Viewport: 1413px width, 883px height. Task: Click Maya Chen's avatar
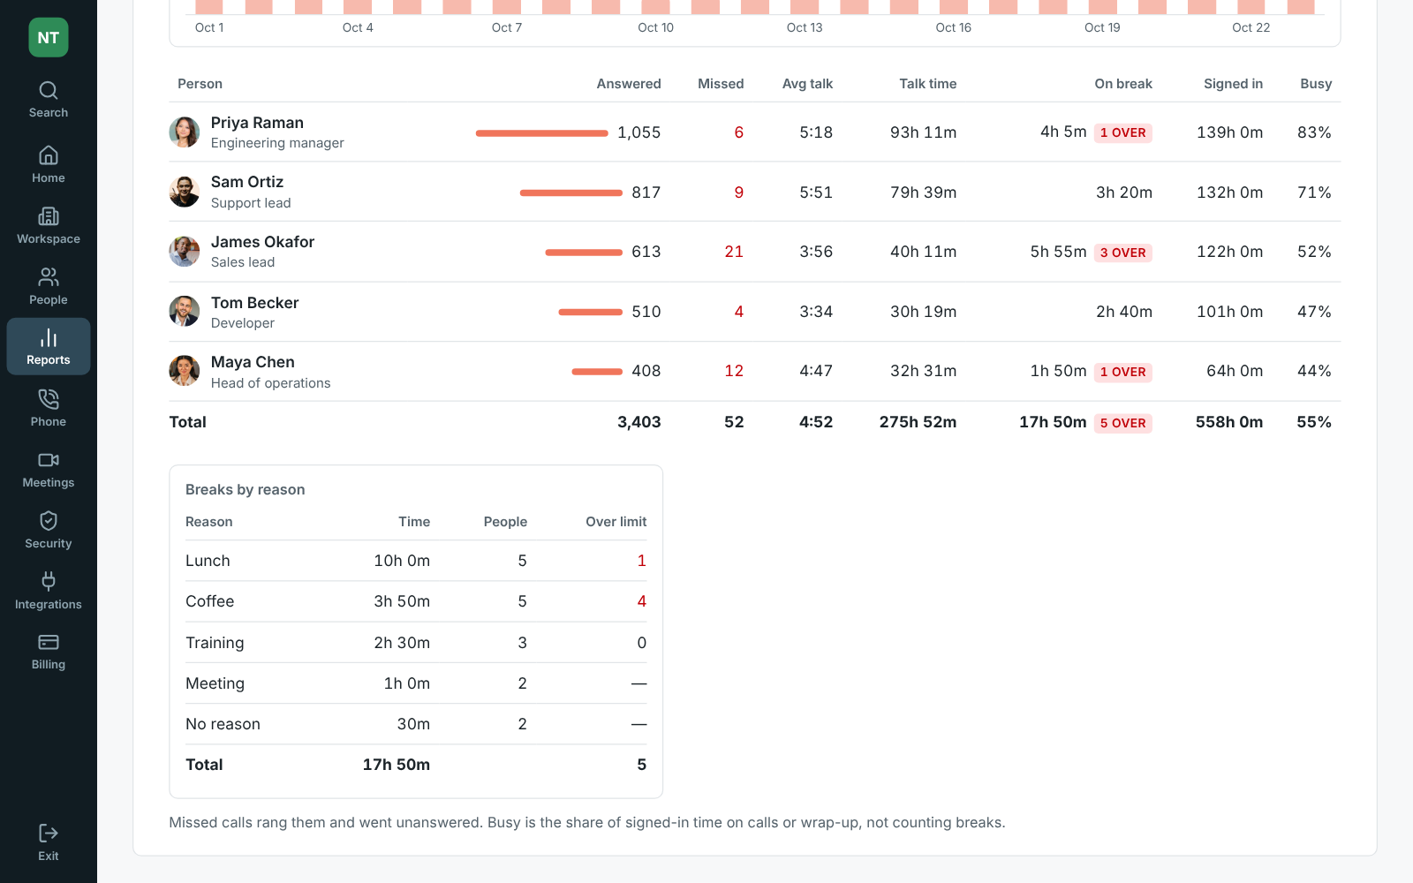185,371
